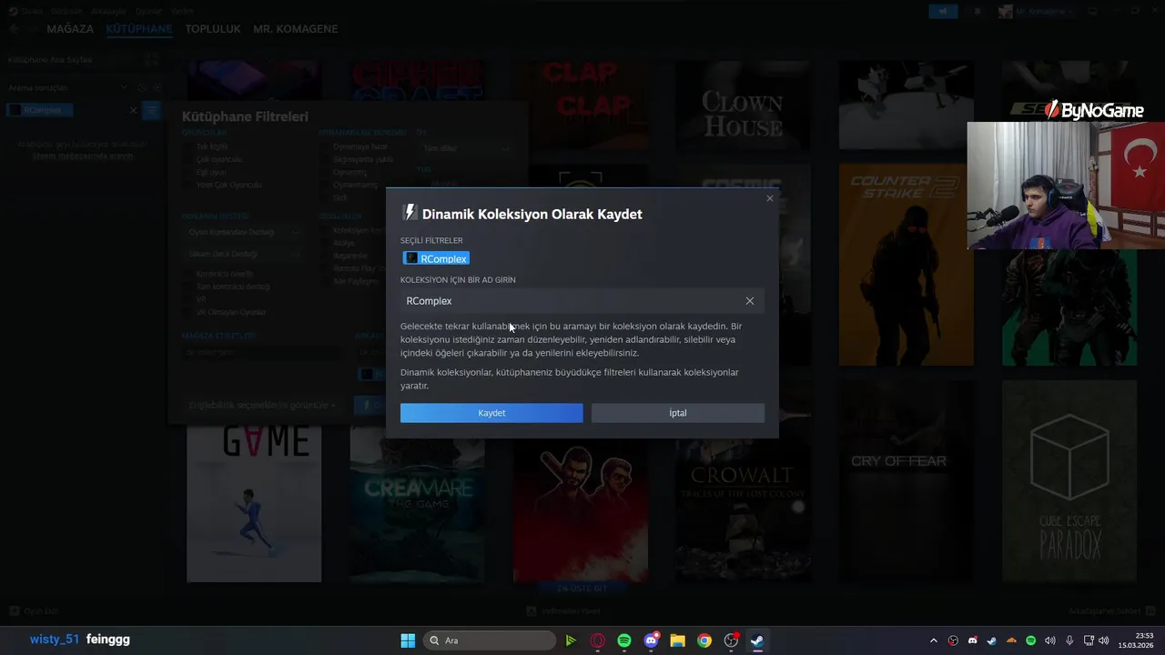Click the Discord tray icon
Viewport: 1165px width, 655px height.
click(x=973, y=640)
